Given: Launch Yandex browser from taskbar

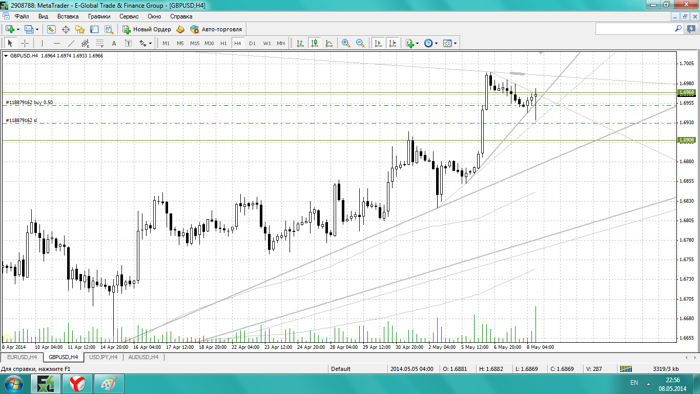Looking at the screenshot, I should (77, 383).
